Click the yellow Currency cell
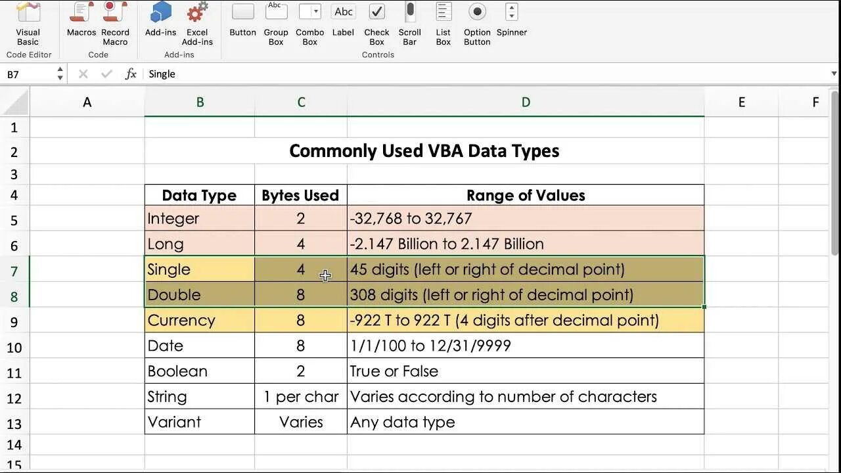841x473 pixels. tap(199, 320)
